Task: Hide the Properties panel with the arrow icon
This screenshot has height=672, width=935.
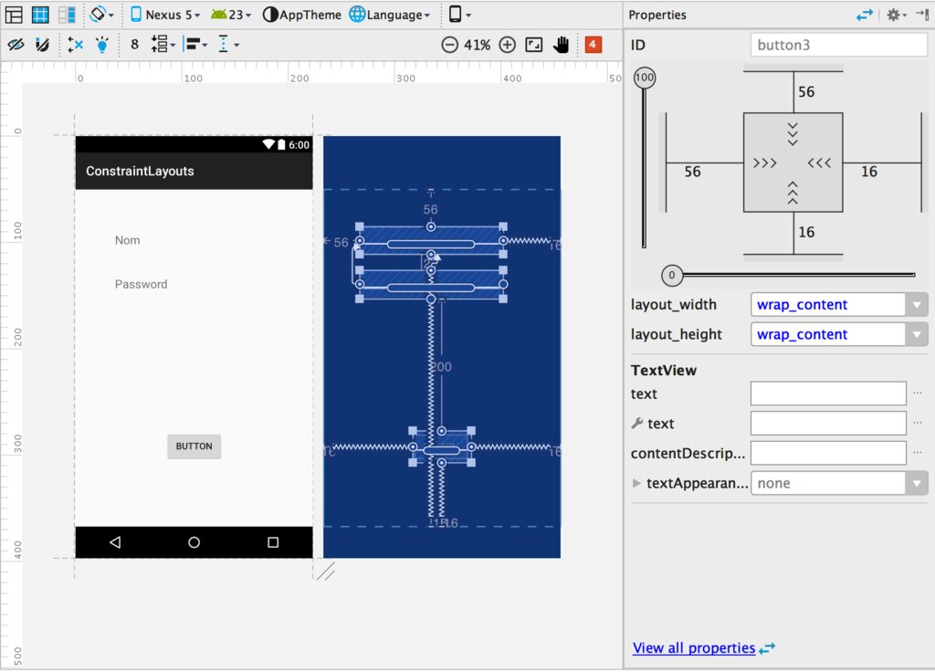Action: coord(922,15)
